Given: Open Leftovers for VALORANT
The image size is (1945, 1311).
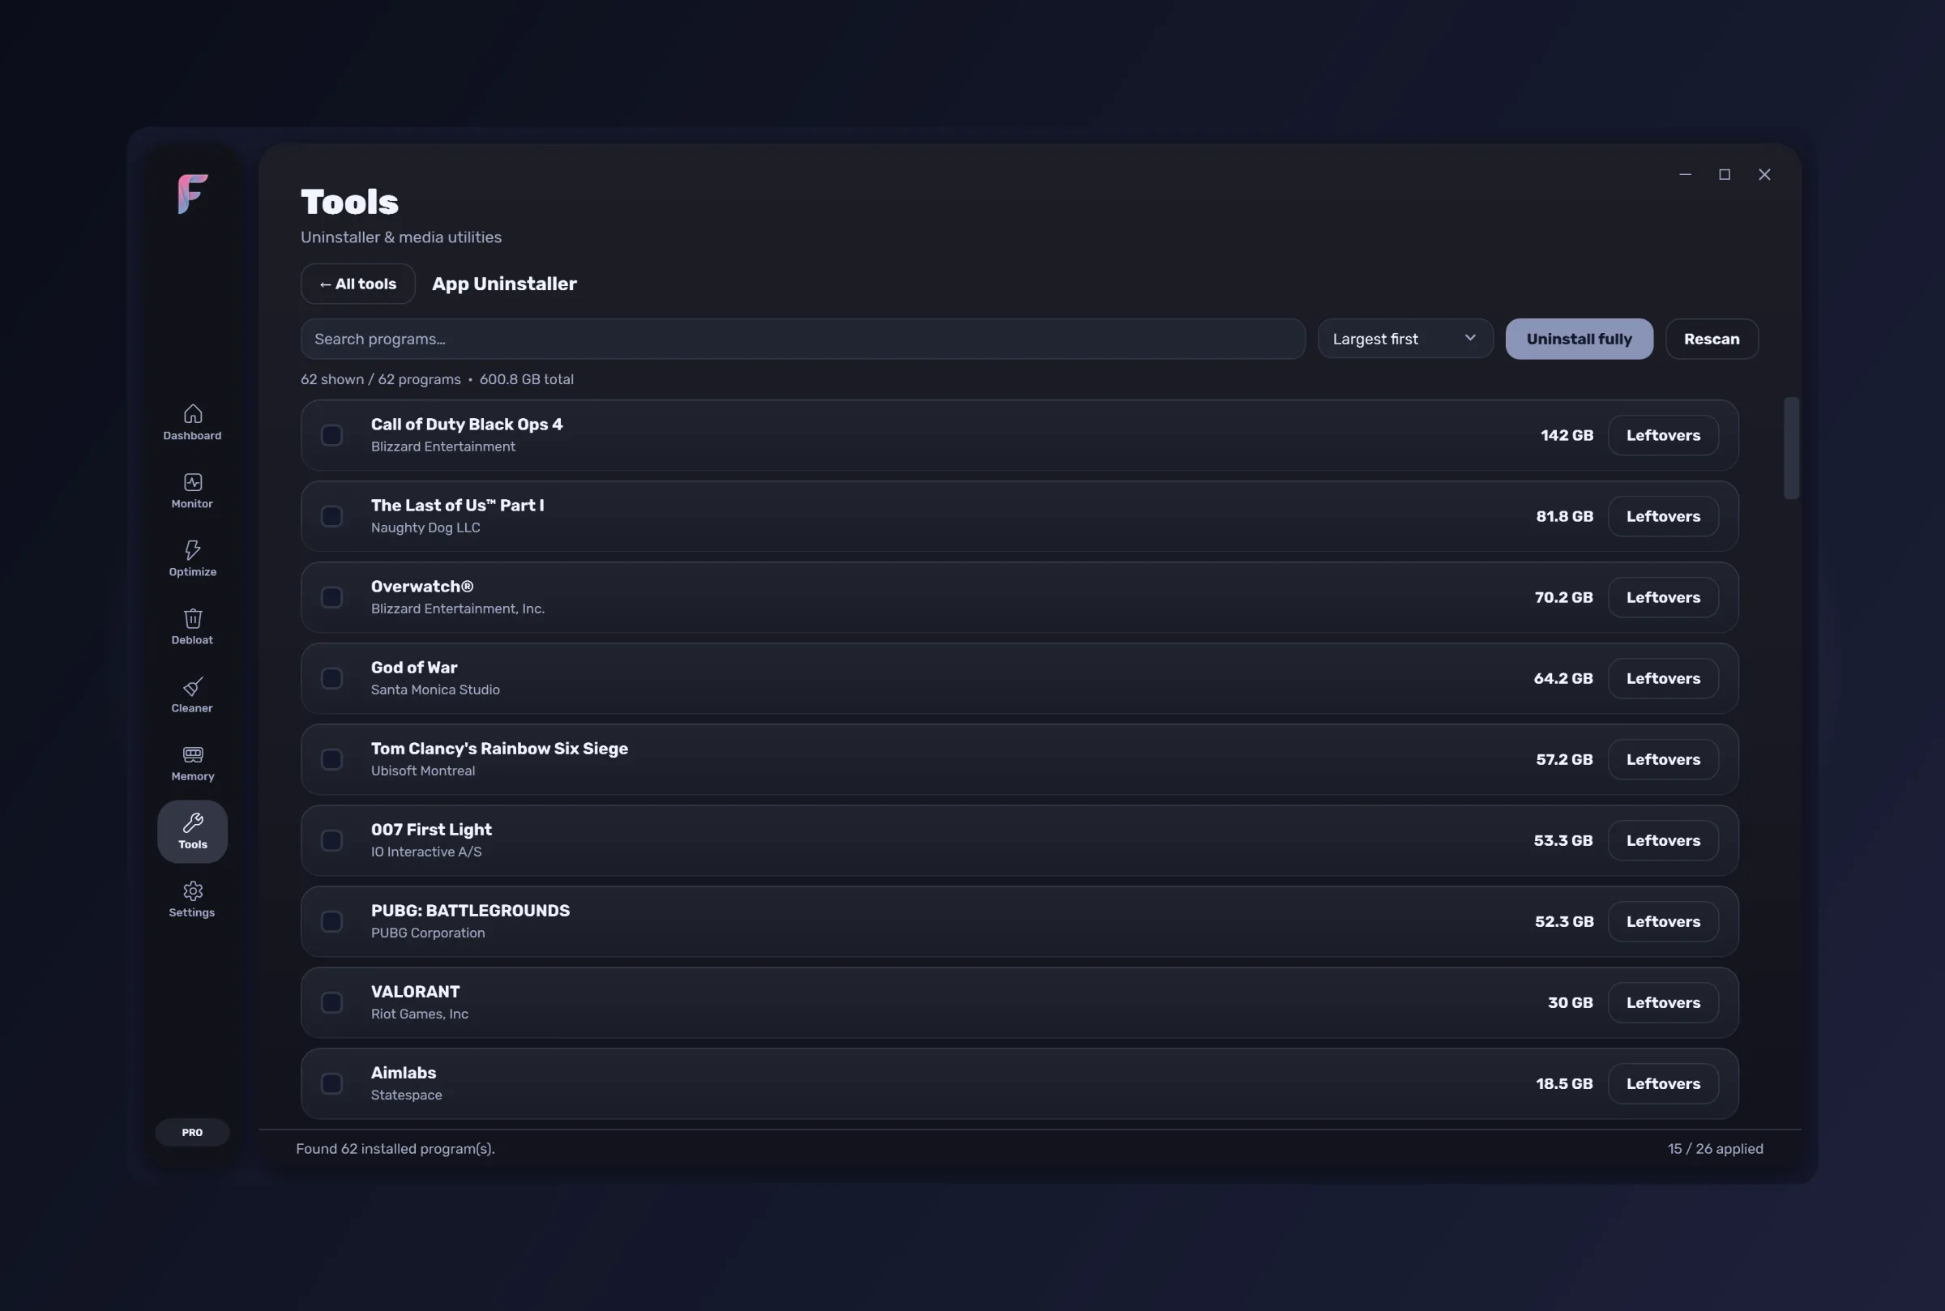Looking at the screenshot, I should [1663, 1002].
